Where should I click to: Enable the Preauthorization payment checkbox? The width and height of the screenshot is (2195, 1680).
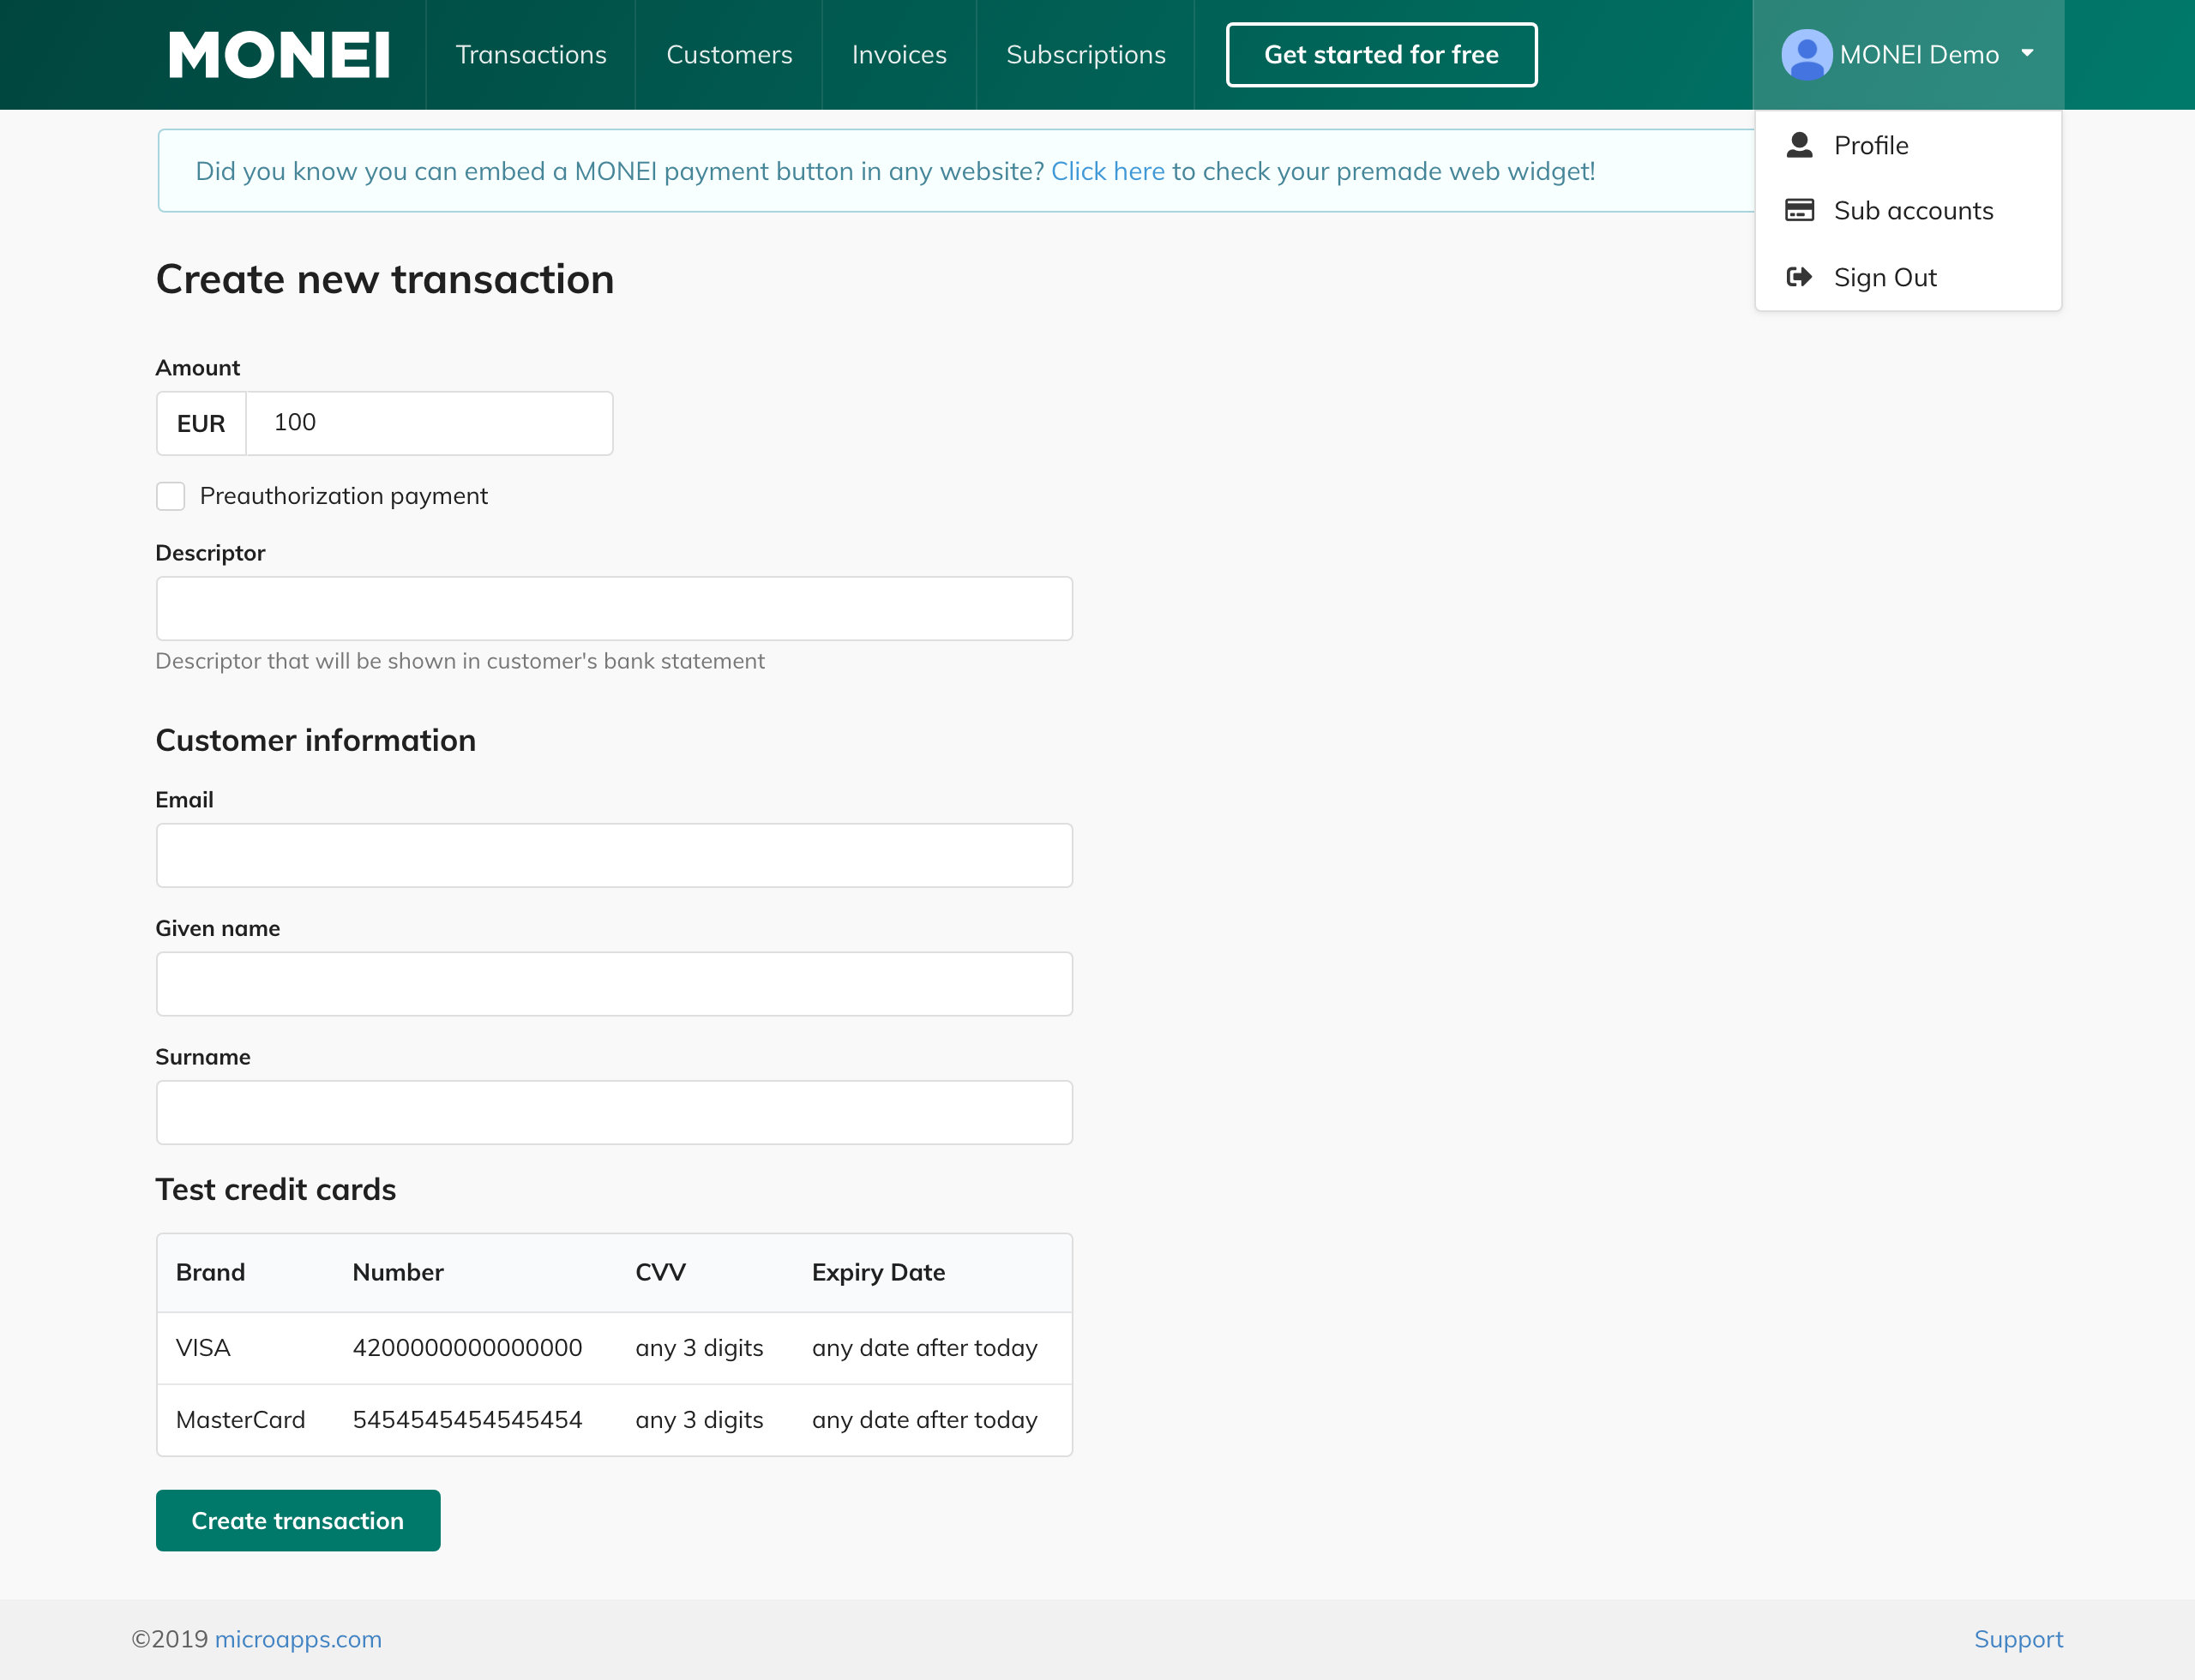tap(170, 495)
